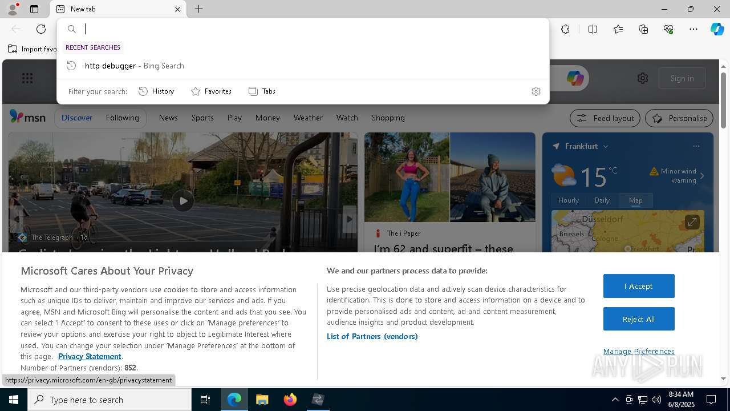Open the Edge profile icon

tap(13, 9)
